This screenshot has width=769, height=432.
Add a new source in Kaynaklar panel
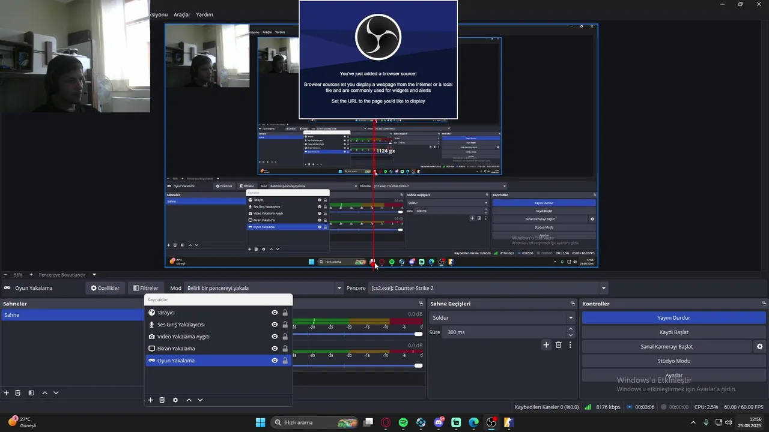(x=151, y=400)
